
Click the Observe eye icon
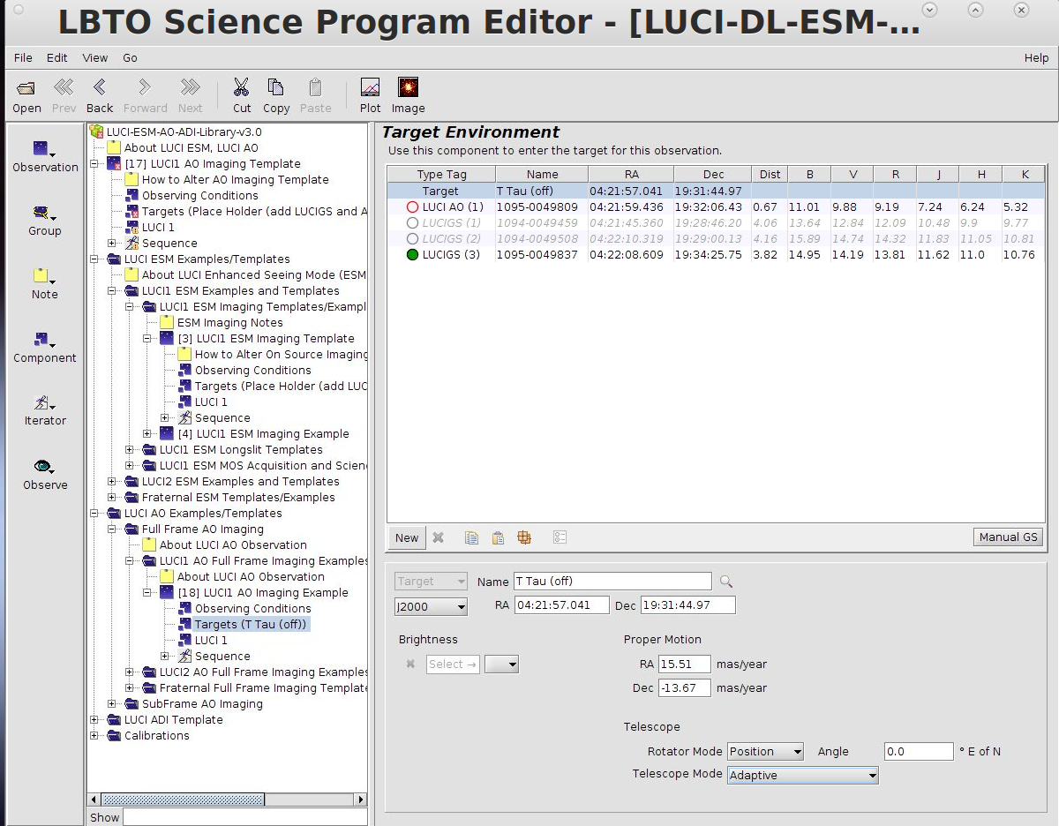pyautogui.click(x=43, y=466)
